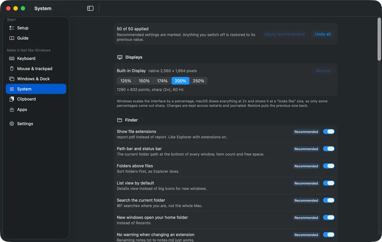Click the vertical scrollbar thumb
Viewport: 382px width, 242px height.
point(379,39)
